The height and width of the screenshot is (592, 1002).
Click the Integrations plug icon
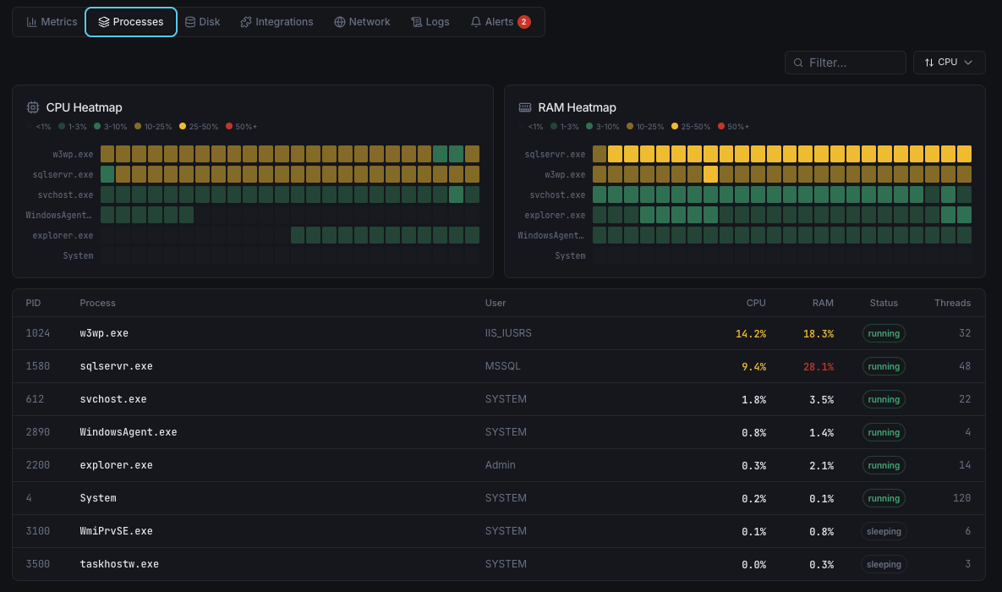pos(246,22)
